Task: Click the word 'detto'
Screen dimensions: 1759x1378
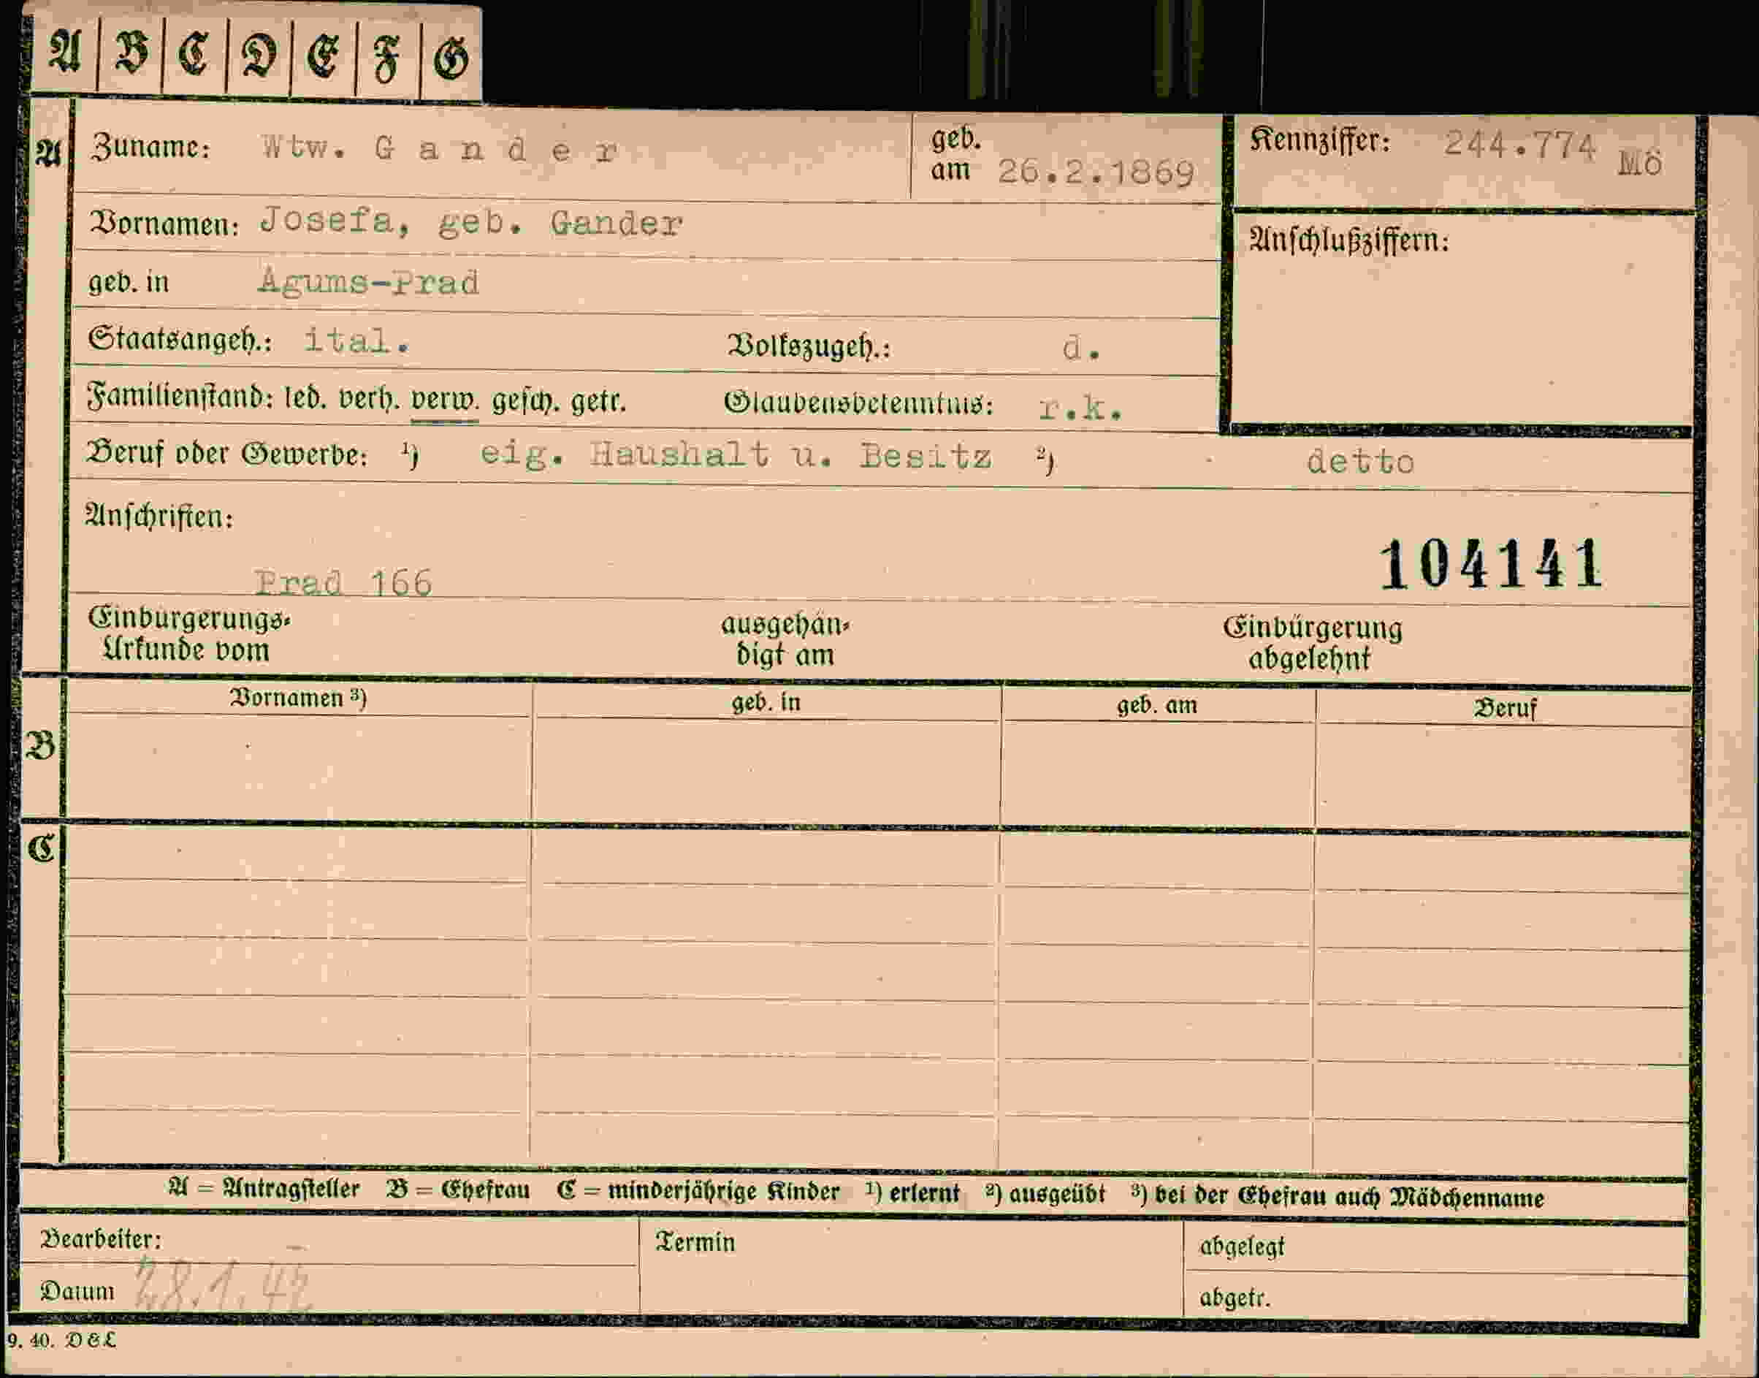Action: (1361, 462)
